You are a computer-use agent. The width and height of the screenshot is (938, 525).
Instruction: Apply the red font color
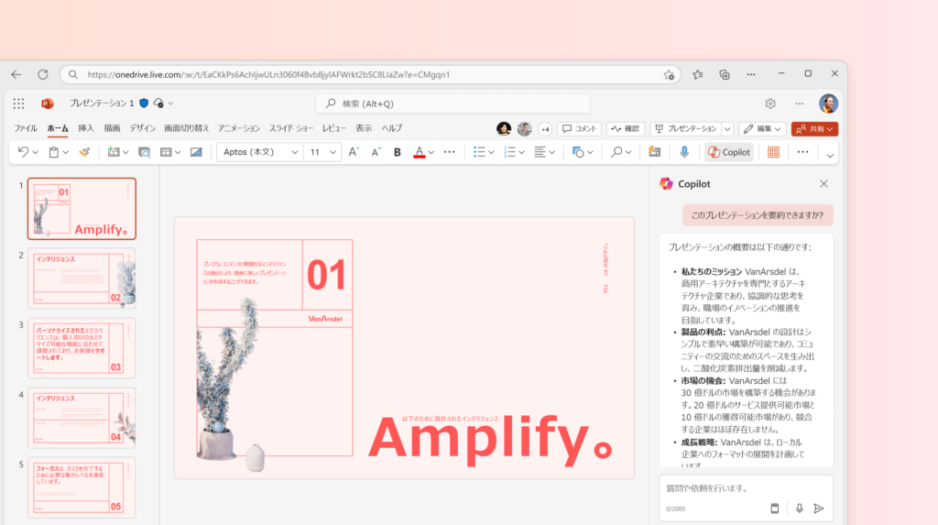coord(420,152)
